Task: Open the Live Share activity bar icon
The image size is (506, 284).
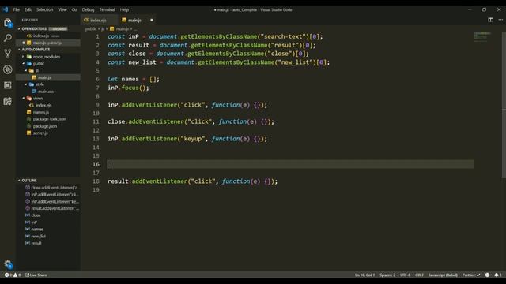Action: tap(8, 101)
